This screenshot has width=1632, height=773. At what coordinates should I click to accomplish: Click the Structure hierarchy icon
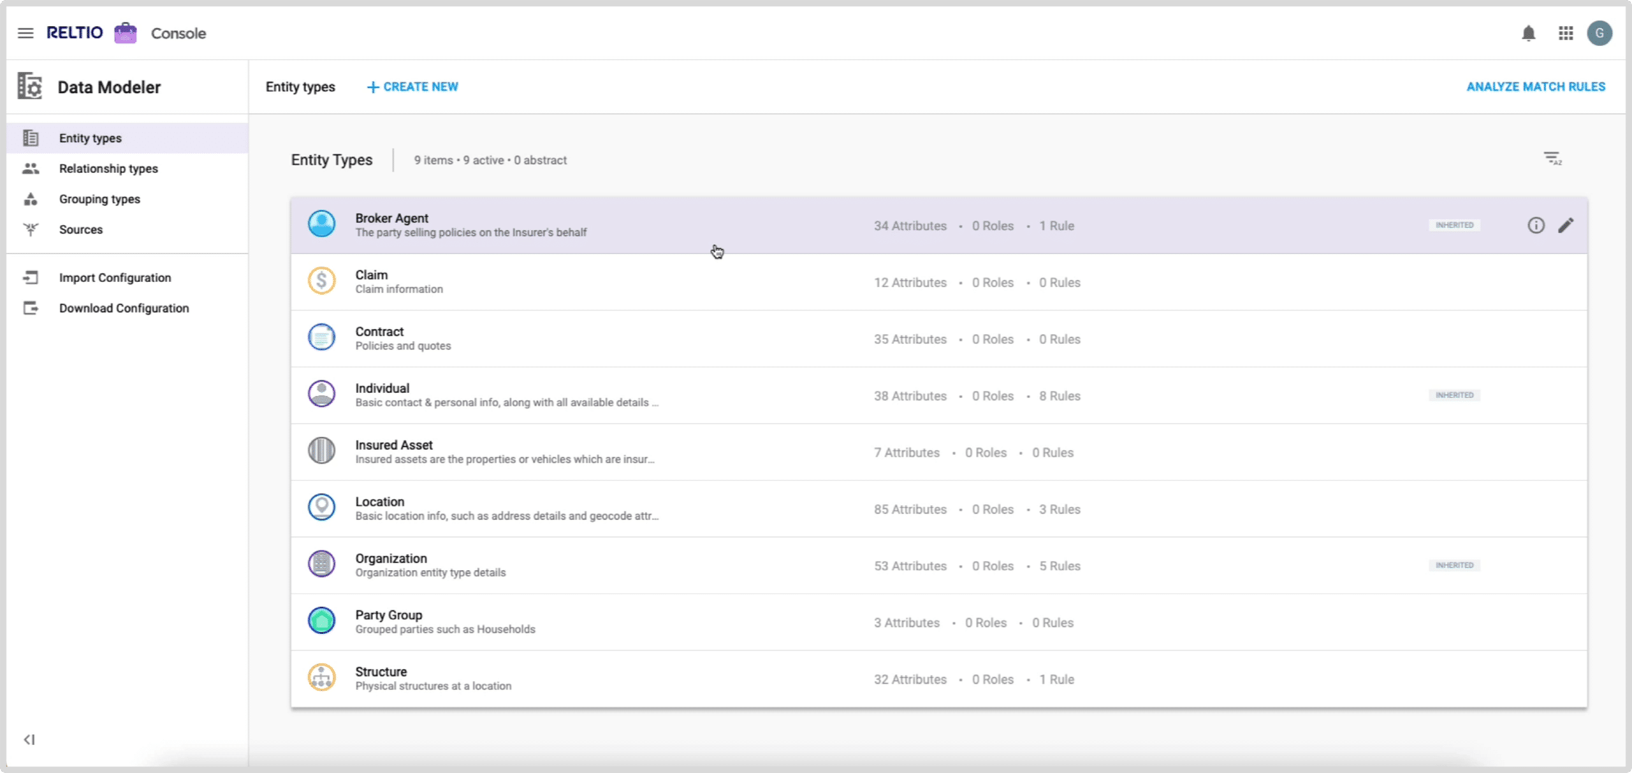point(322,678)
